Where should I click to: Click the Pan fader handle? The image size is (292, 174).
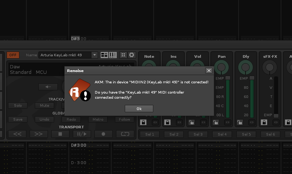(x=228, y=78)
